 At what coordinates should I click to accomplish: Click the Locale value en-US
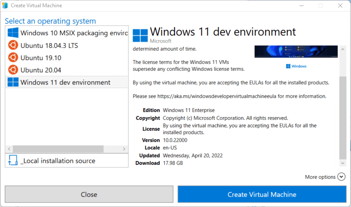click(x=170, y=148)
